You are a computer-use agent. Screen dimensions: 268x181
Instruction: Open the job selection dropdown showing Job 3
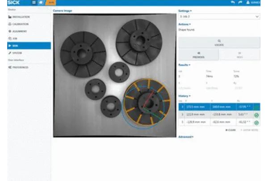click(x=219, y=16)
